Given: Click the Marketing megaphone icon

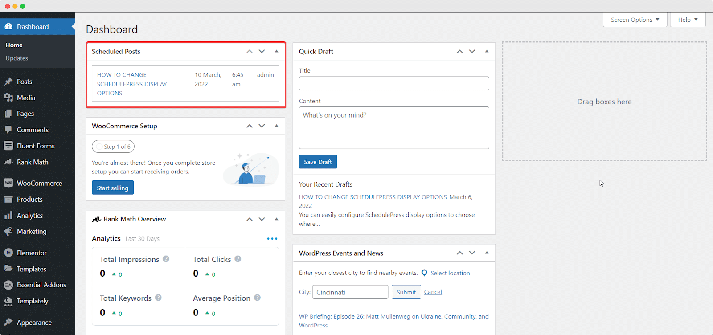Looking at the screenshot, I should [x=8, y=232].
